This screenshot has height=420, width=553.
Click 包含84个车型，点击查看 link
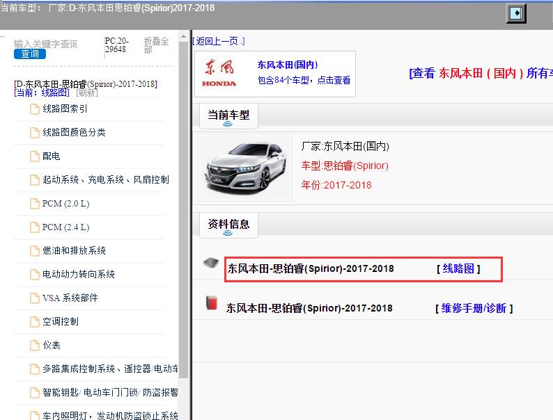(x=304, y=80)
